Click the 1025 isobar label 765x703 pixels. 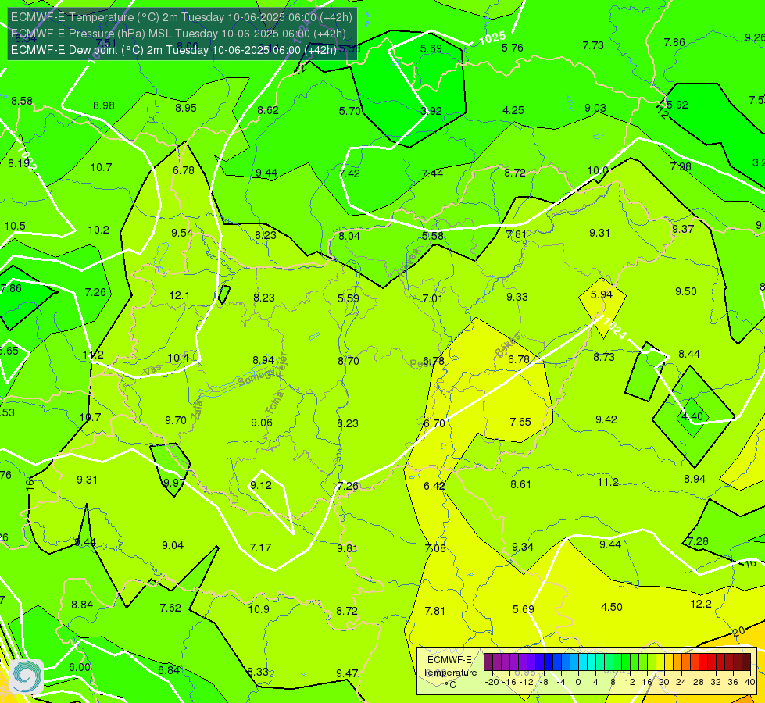coord(492,38)
